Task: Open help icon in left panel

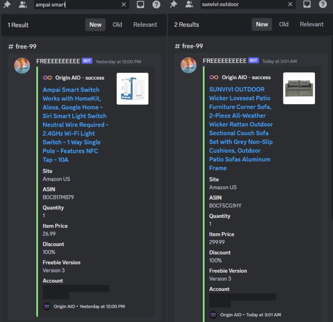Action: pyautogui.click(x=157, y=4)
